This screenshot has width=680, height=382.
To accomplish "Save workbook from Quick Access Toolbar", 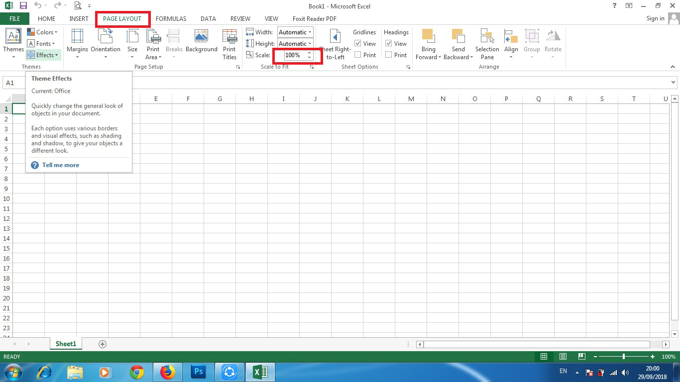I will (23, 6).
